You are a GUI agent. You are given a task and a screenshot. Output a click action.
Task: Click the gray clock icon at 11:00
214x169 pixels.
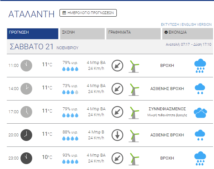pyautogui.click(x=26, y=66)
